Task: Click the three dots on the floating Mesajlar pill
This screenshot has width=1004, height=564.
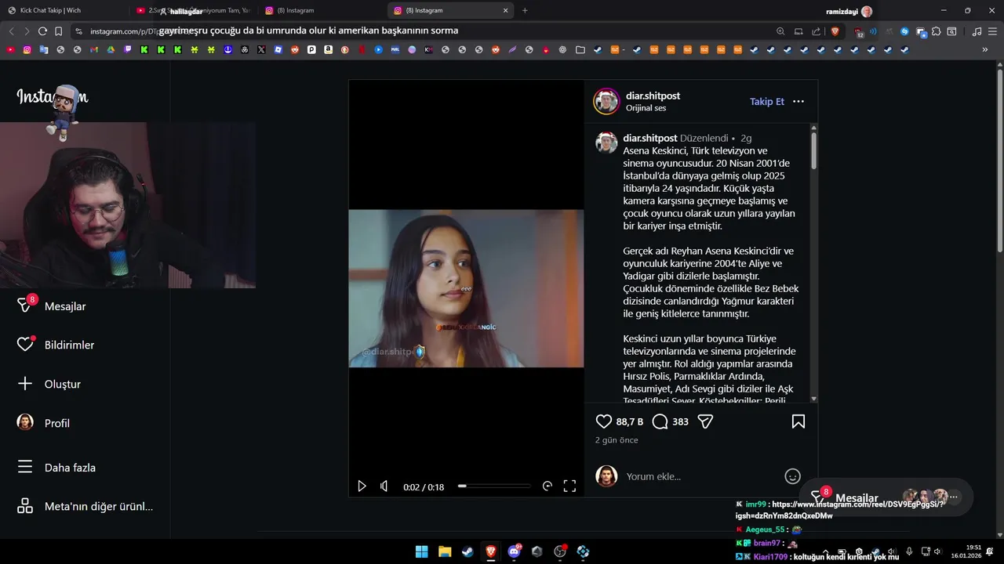Action: tap(954, 497)
